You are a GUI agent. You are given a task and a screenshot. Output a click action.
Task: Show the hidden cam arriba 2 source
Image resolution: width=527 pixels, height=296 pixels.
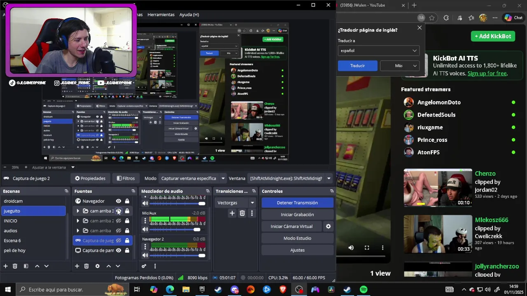[x=119, y=221]
